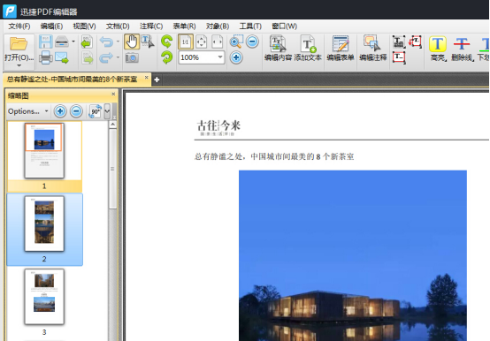Select the 高亮 highlight tool
The width and height of the screenshot is (490, 341).
point(438,48)
